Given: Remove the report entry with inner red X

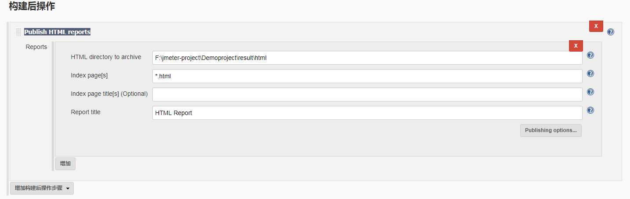Looking at the screenshot, I should 576,46.
